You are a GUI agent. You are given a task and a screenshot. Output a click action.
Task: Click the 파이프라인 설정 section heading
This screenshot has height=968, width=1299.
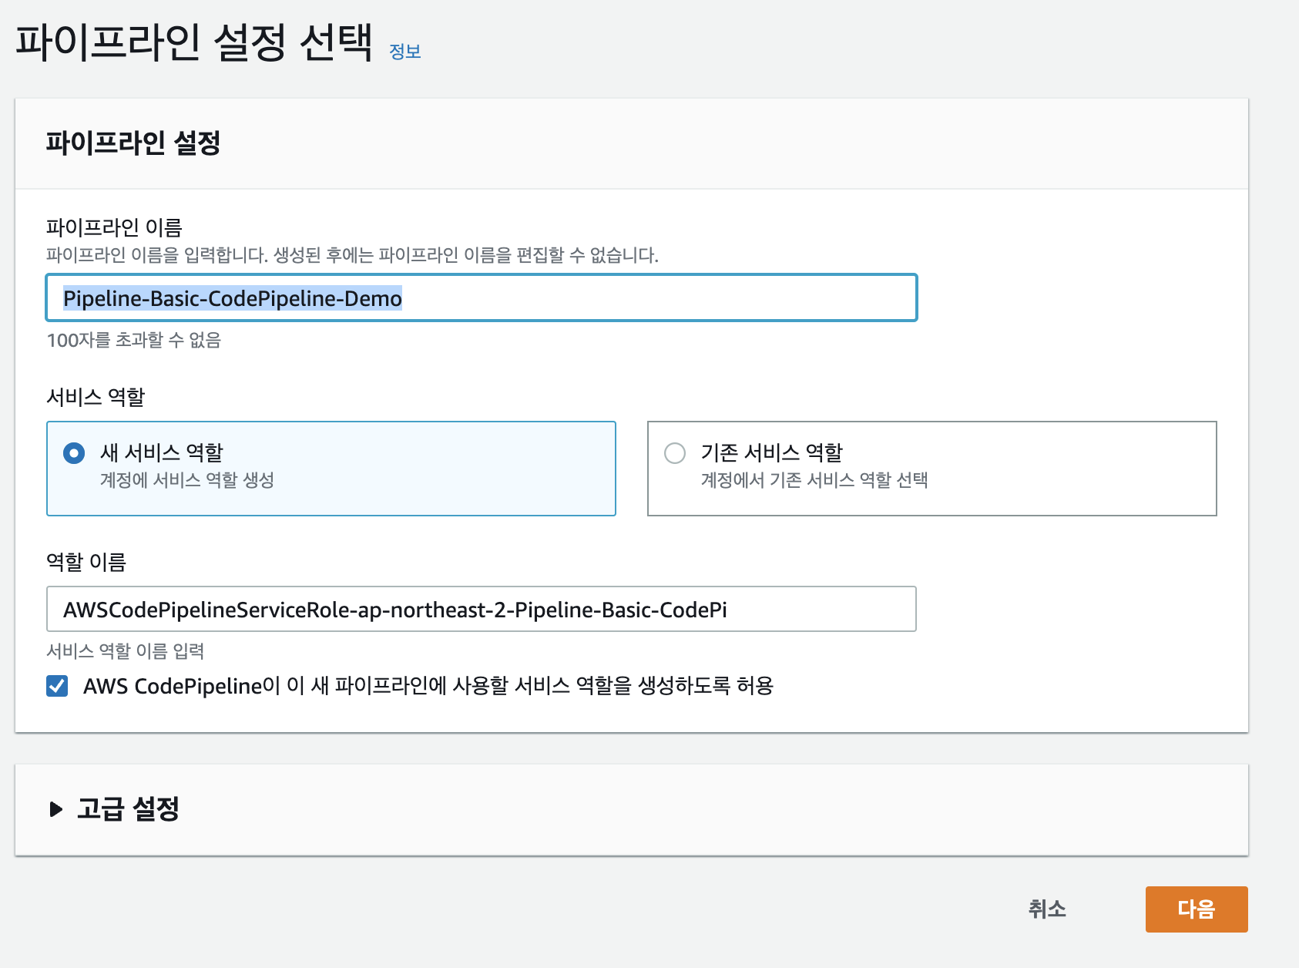click(133, 143)
